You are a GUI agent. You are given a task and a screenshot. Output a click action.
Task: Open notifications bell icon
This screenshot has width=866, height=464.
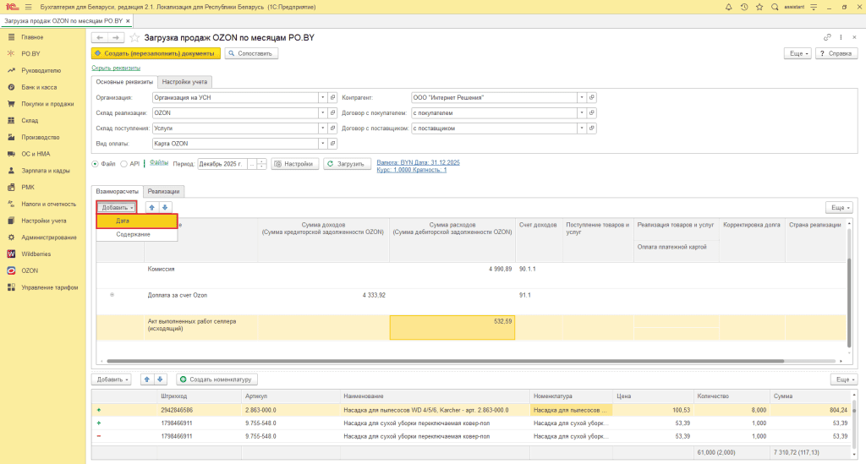728,7
